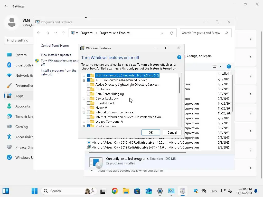Viewport: 263px width, 197px height.
Task: Click the programs list horizontal scrollbar
Action: click(x=138, y=153)
